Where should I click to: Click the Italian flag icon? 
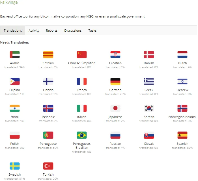tap(82, 108)
